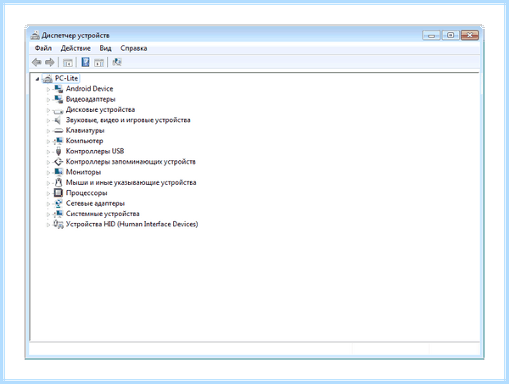Open the Help toolbar icon
Viewport: 509px width, 384px height.
(86, 62)
